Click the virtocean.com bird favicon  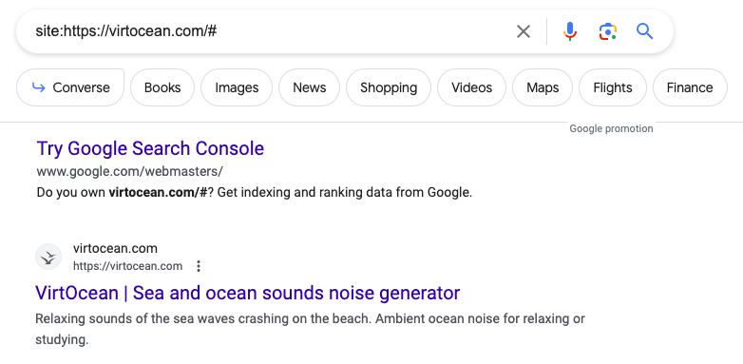48,257
